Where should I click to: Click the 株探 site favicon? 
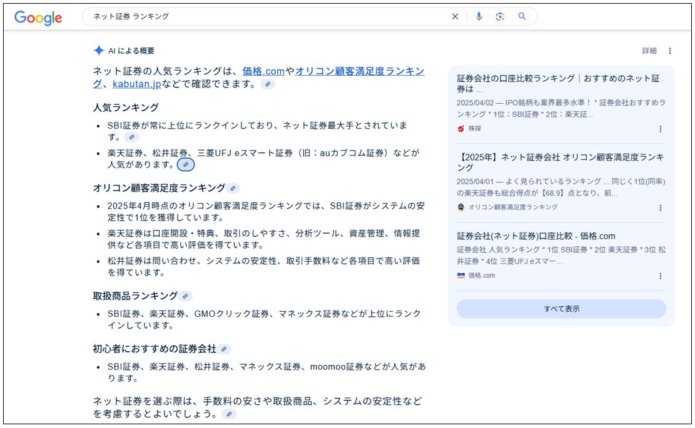point(461,128)
